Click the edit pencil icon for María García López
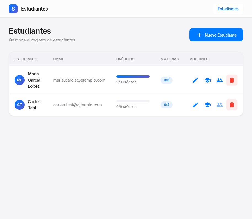Viewport: 252px width, 219px height. click(195, 80)
